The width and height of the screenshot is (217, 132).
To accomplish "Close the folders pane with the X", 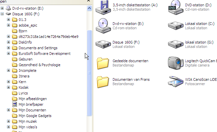I will click(x=89, y=1).
